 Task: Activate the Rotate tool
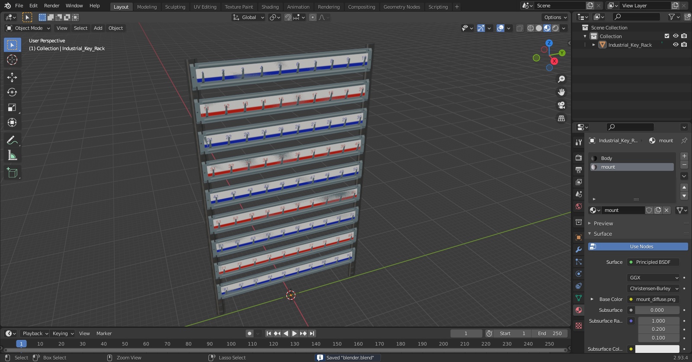(x=12, y=92)
